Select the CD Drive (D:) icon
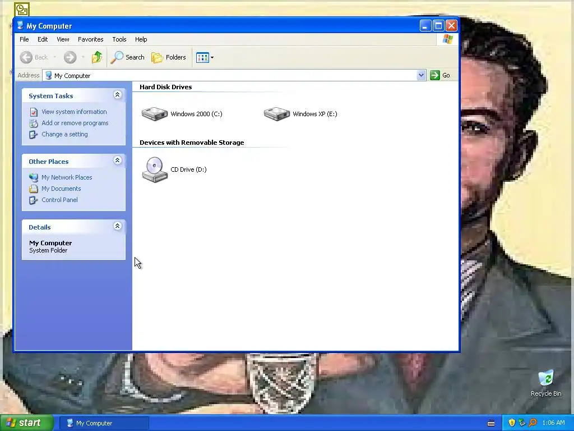 tap(155, 169)
